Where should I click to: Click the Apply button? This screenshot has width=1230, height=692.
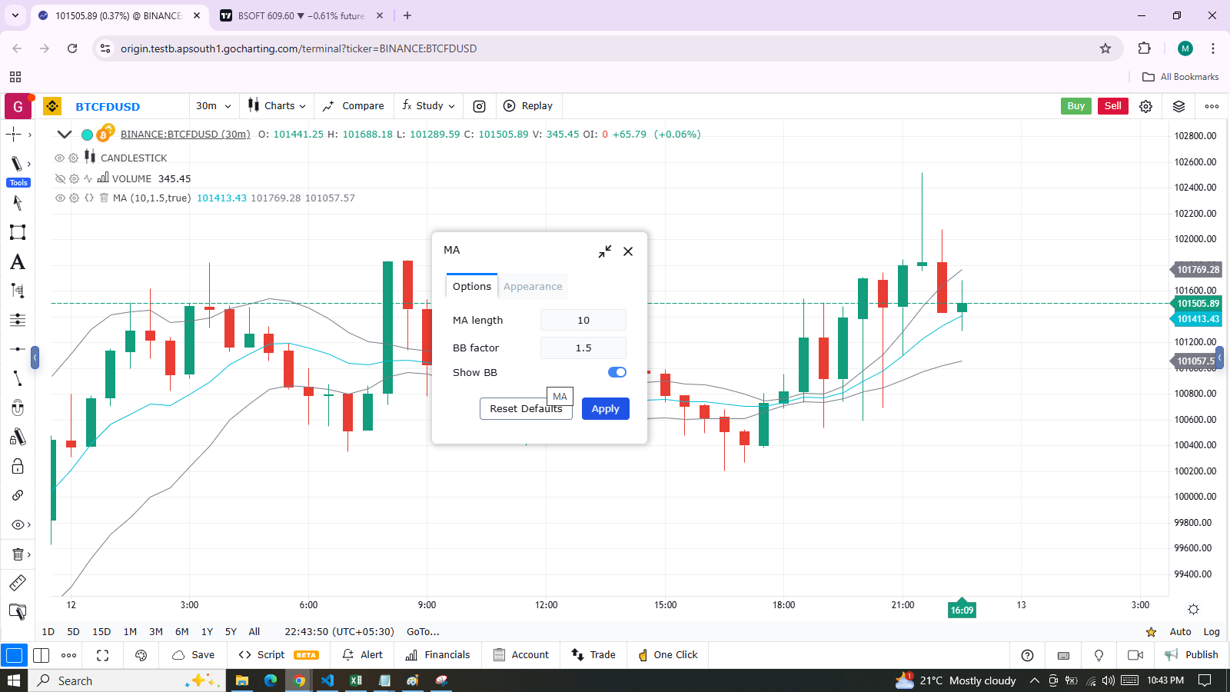(x=605, y=409)
